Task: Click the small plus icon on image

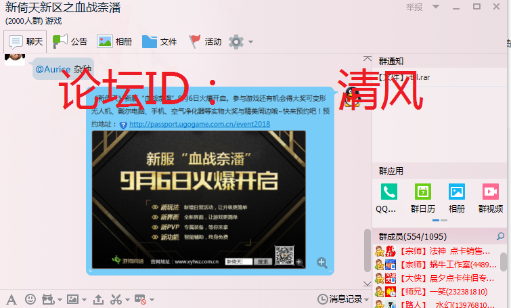Action: [x=299, y=262]
